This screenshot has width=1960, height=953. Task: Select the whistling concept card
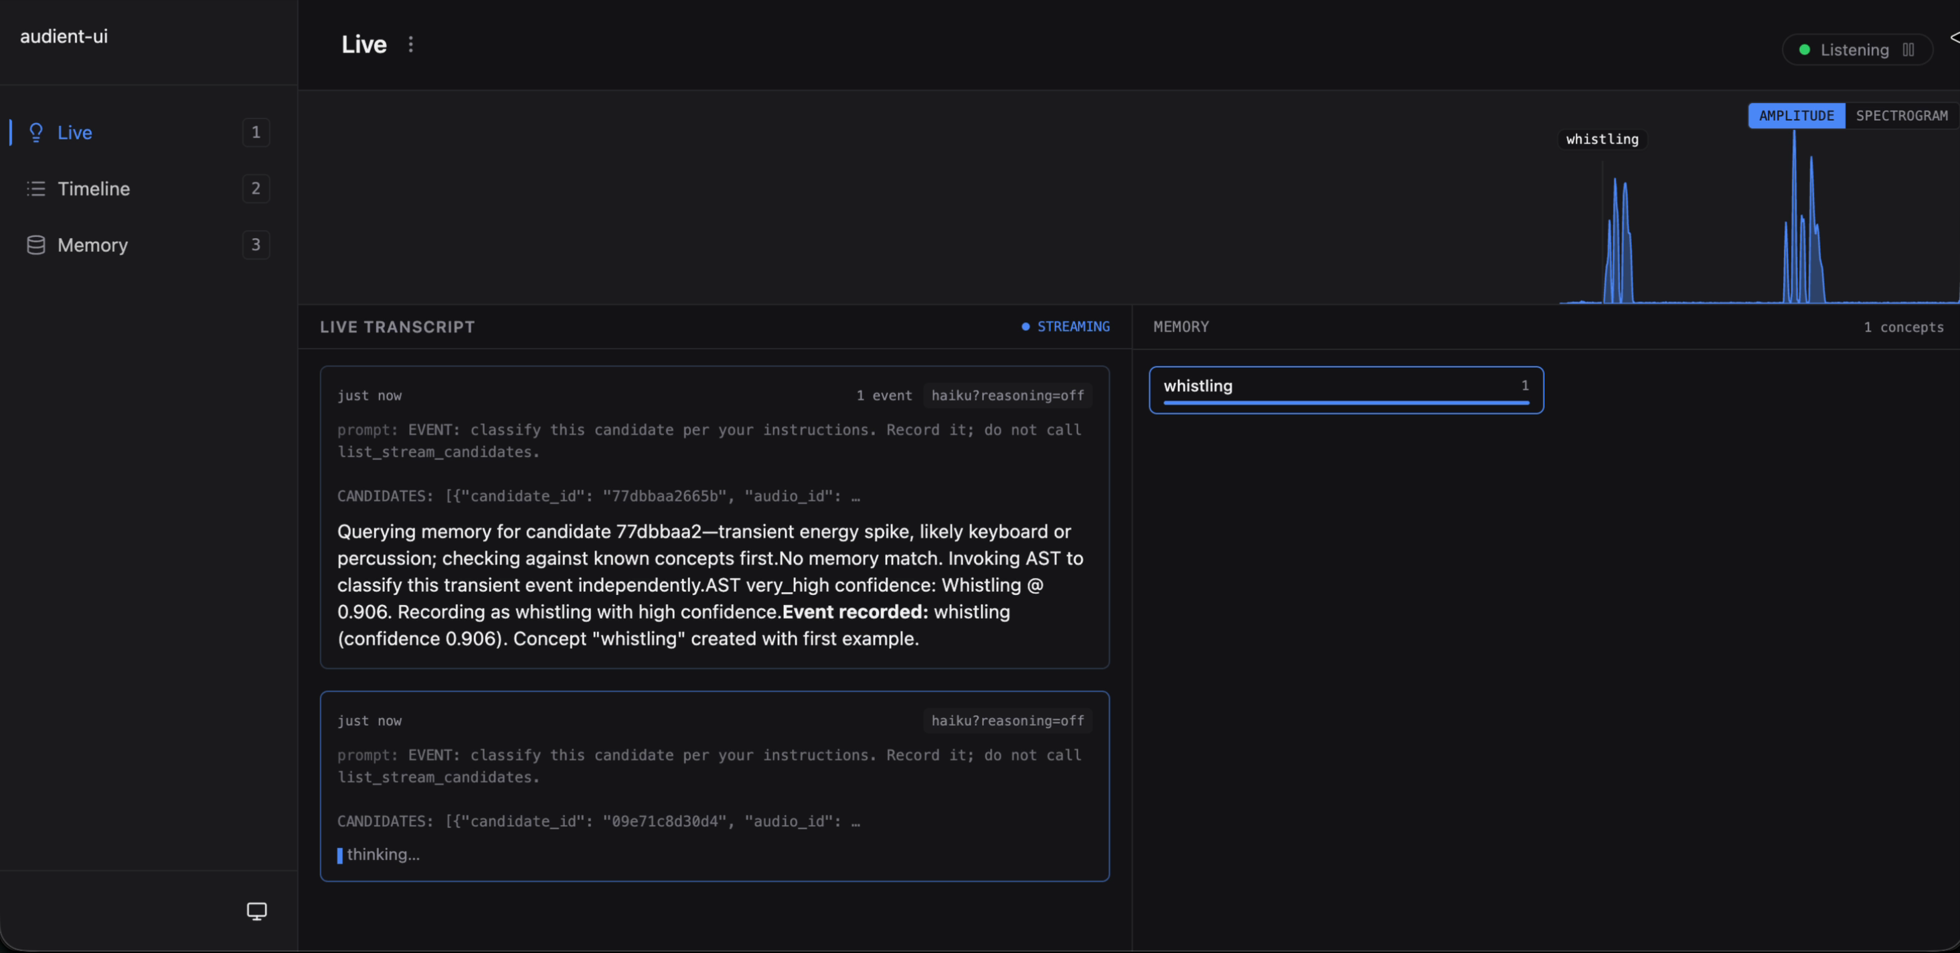tap(1346, 390)
